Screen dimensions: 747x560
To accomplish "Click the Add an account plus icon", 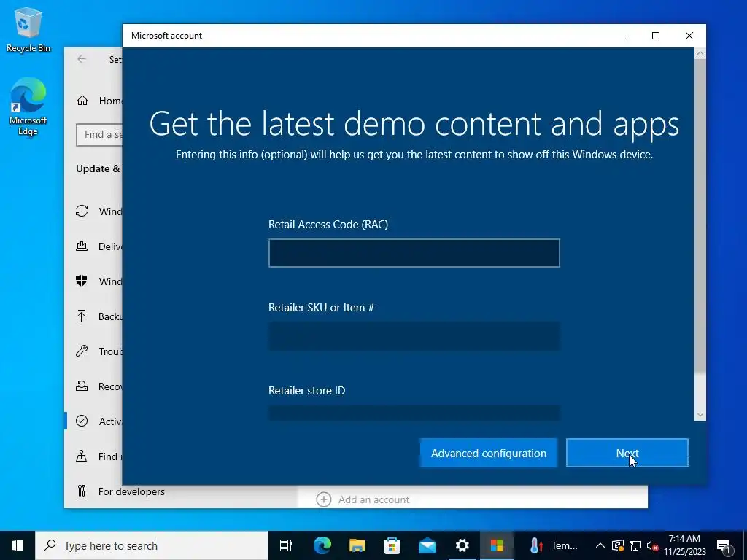I will pos(324,499).
